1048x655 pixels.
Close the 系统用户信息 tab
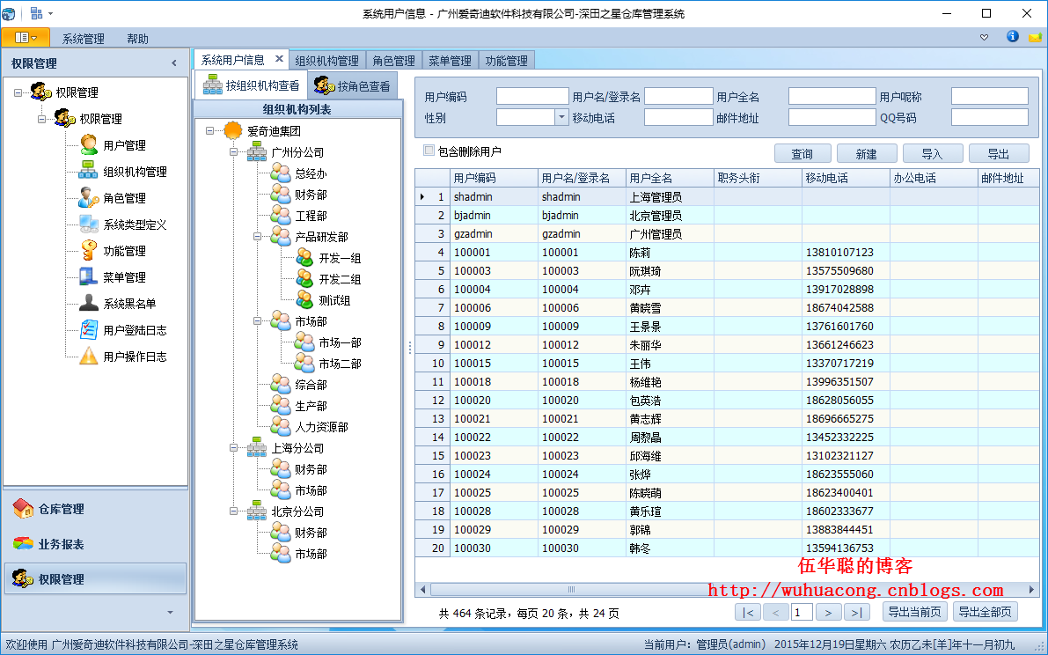click(279, 59)
